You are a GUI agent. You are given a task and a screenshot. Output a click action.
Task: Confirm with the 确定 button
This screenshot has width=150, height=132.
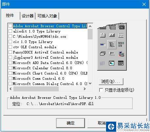(71, 123)
